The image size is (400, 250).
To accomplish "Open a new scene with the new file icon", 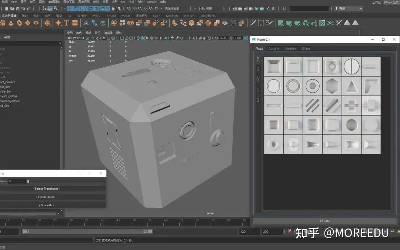I will (x=6, y=8).
